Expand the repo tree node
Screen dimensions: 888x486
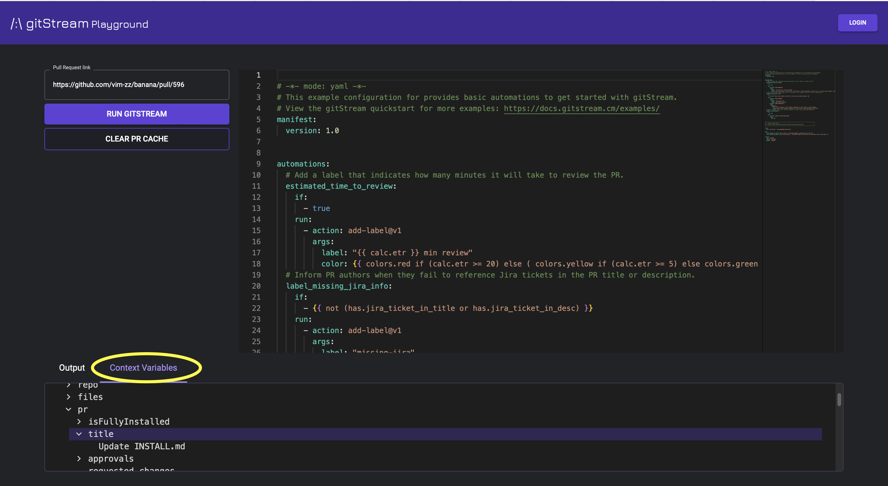pyautogui.click(x=68, y=385)
